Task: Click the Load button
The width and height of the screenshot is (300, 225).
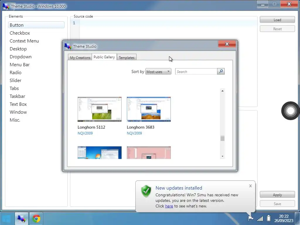Action: 277,20
